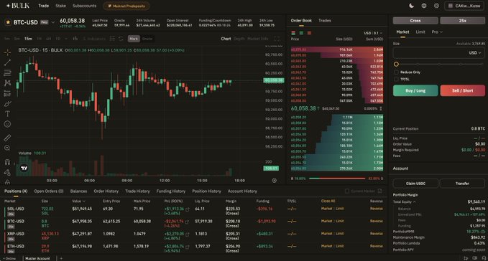Show asks-only order book view
488x261 pixels.
pos(309,33)
